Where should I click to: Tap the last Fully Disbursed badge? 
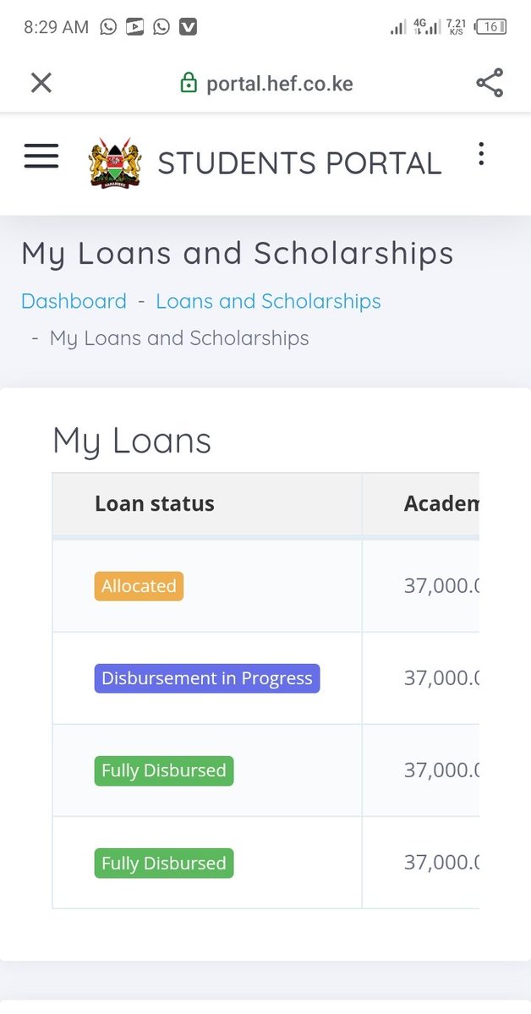(164, 863)
